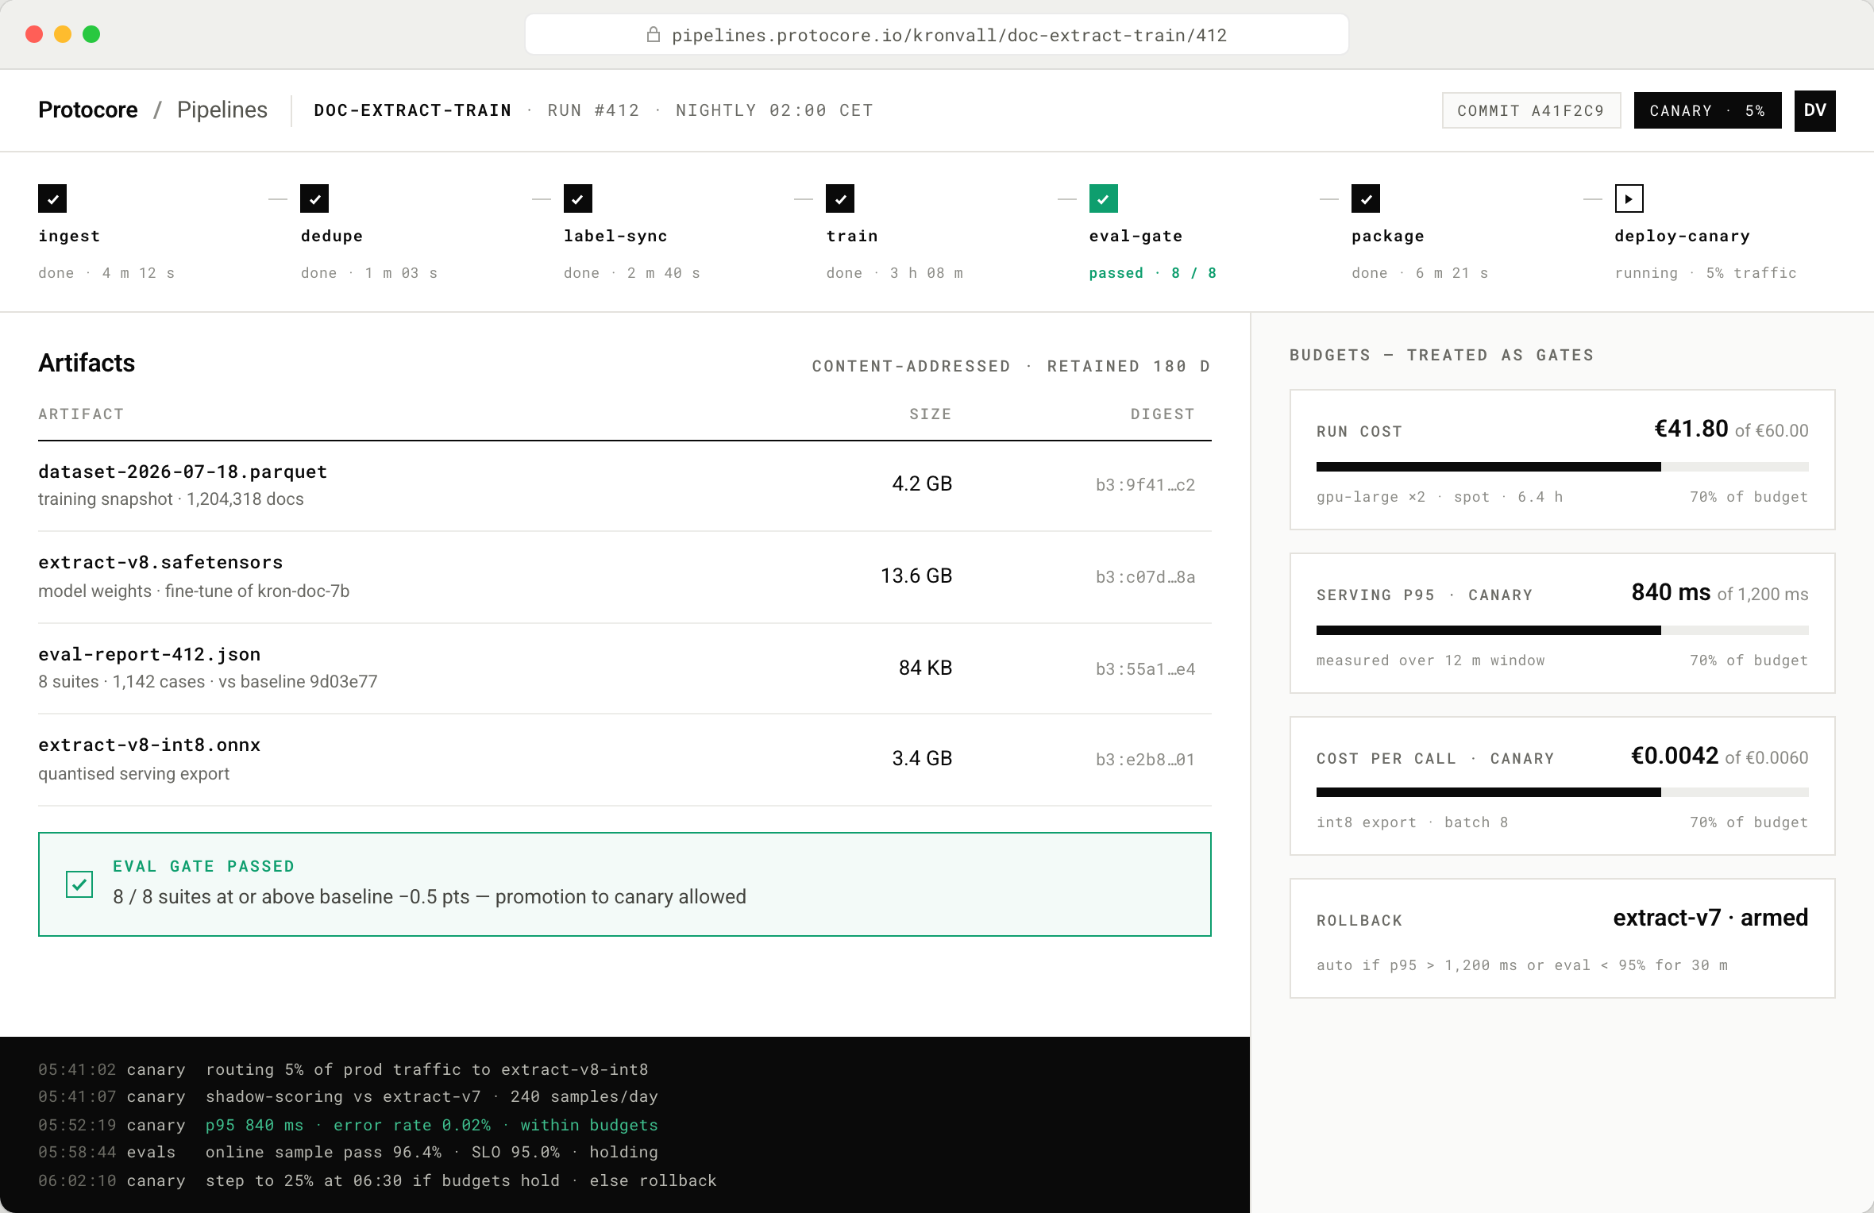Go to Protocore home link
This screenshot has width=1874, height=1213.
pos(87,110)
